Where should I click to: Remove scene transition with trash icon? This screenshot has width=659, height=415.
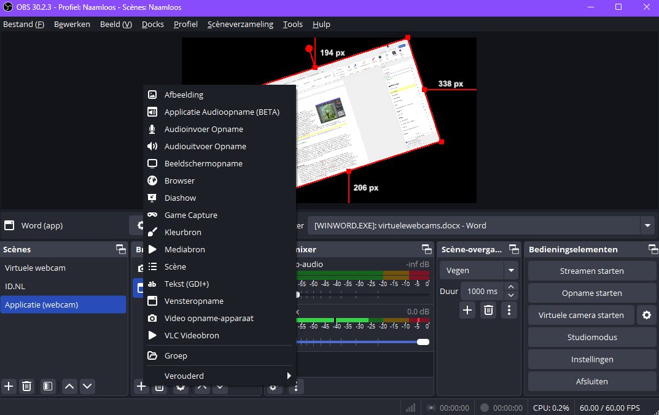488,311
